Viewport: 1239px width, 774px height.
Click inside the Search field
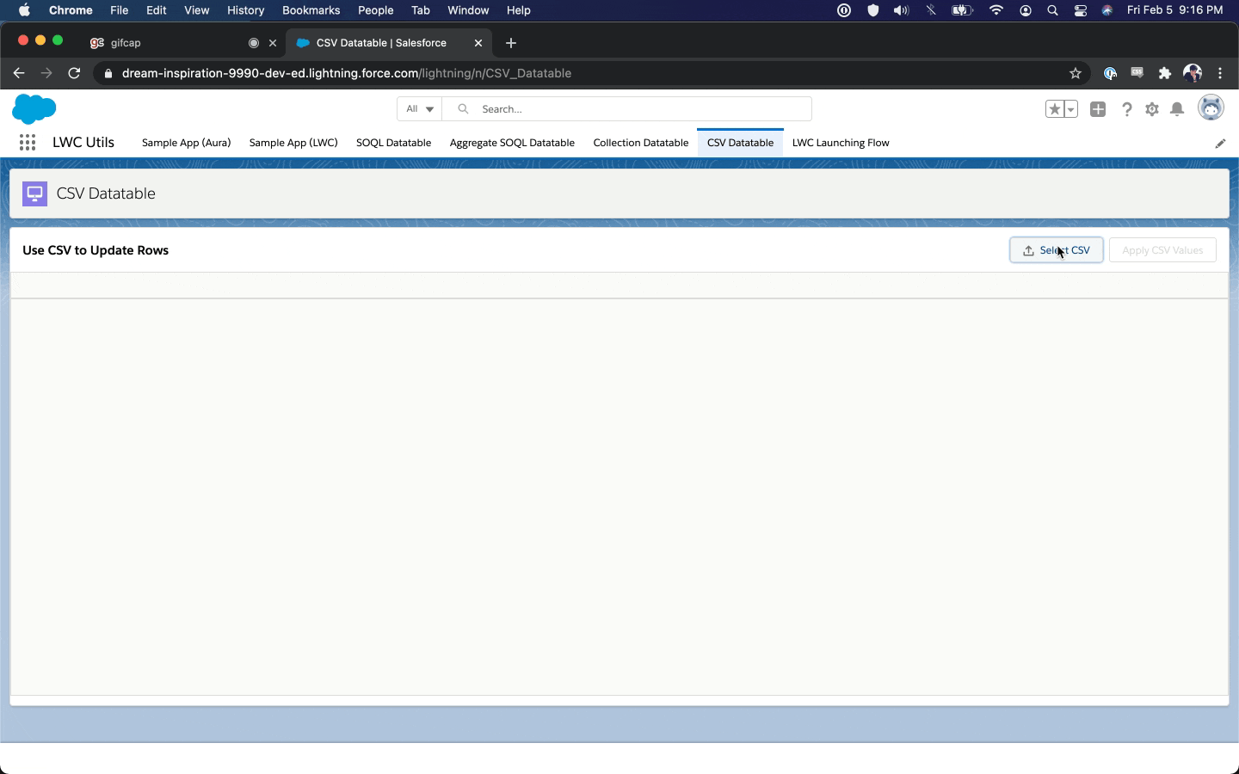point(602,109)
